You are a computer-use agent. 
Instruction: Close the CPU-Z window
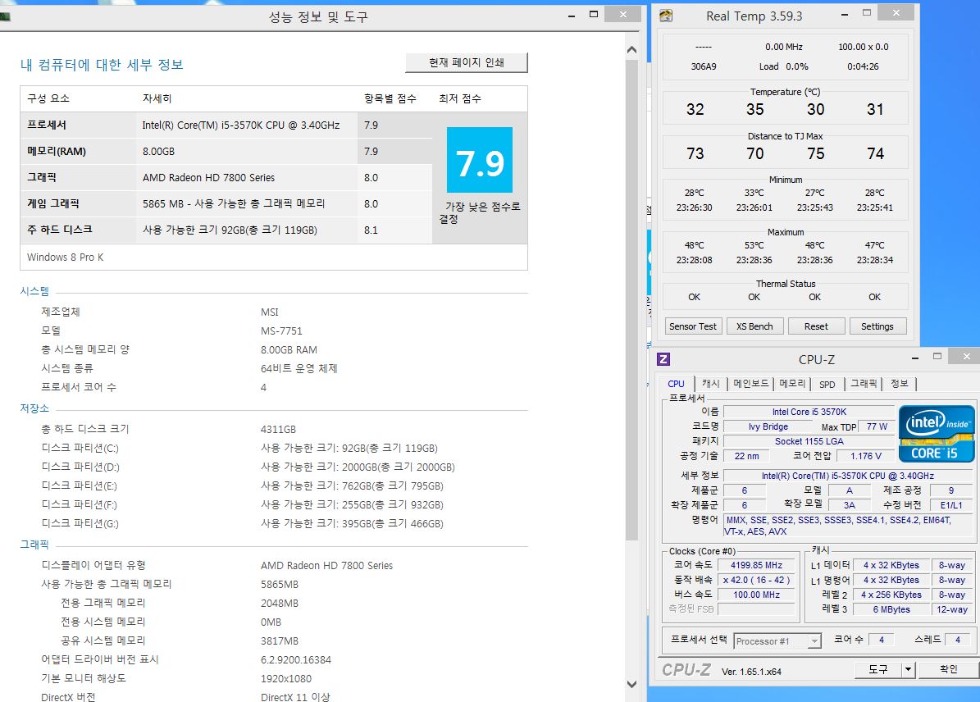click(x=966, y=356)
